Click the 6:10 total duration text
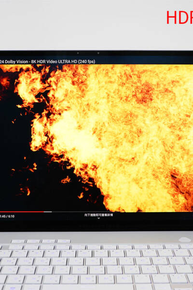This screenshot has width=193, height=290. (11, 216)
